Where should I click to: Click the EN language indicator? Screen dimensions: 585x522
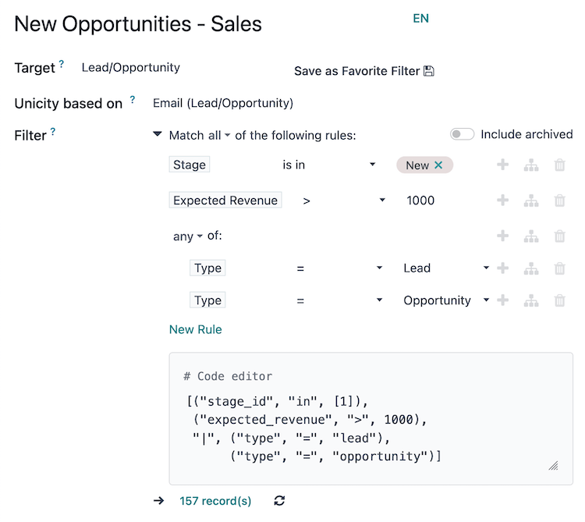420,18
